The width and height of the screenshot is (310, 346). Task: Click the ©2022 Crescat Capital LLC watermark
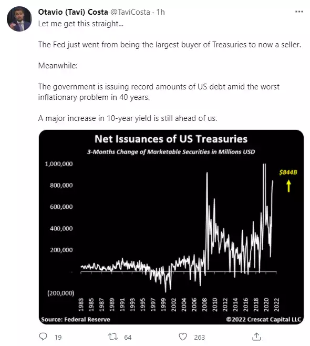(263, 319)
